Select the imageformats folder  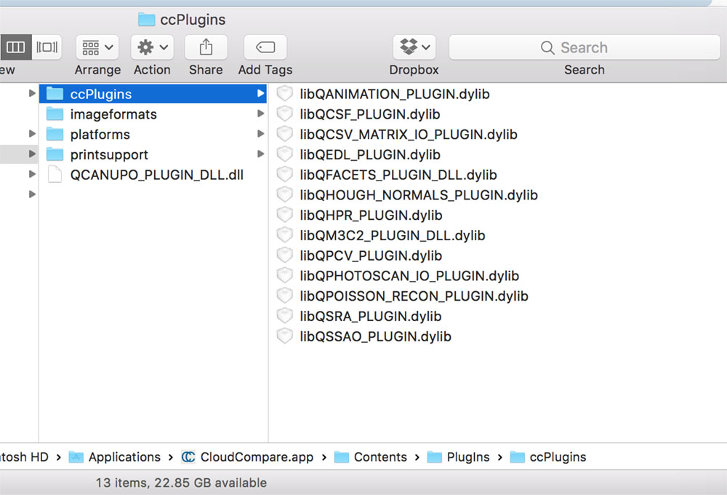point(113,114)
